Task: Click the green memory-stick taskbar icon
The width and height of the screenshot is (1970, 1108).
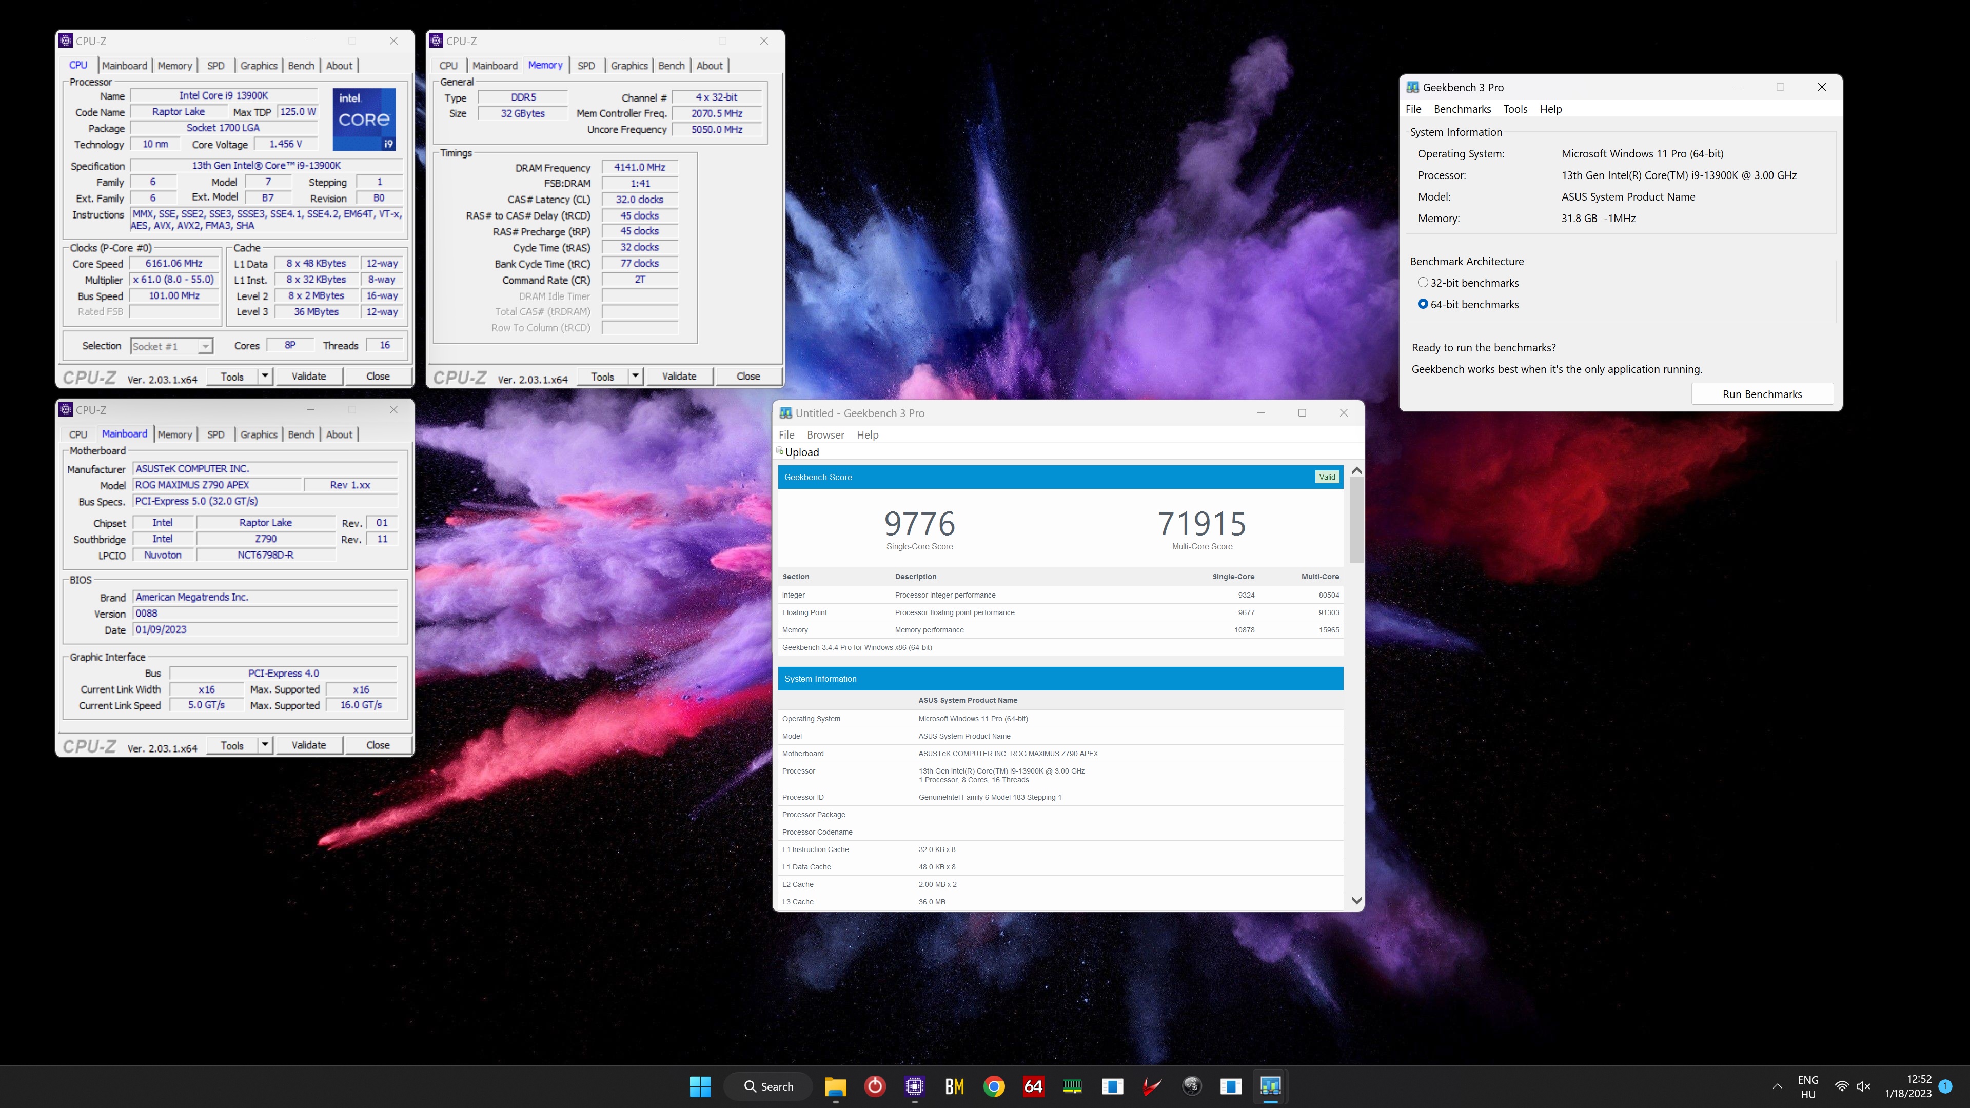Action: pyautogui.click(x=1073, y=1086)
